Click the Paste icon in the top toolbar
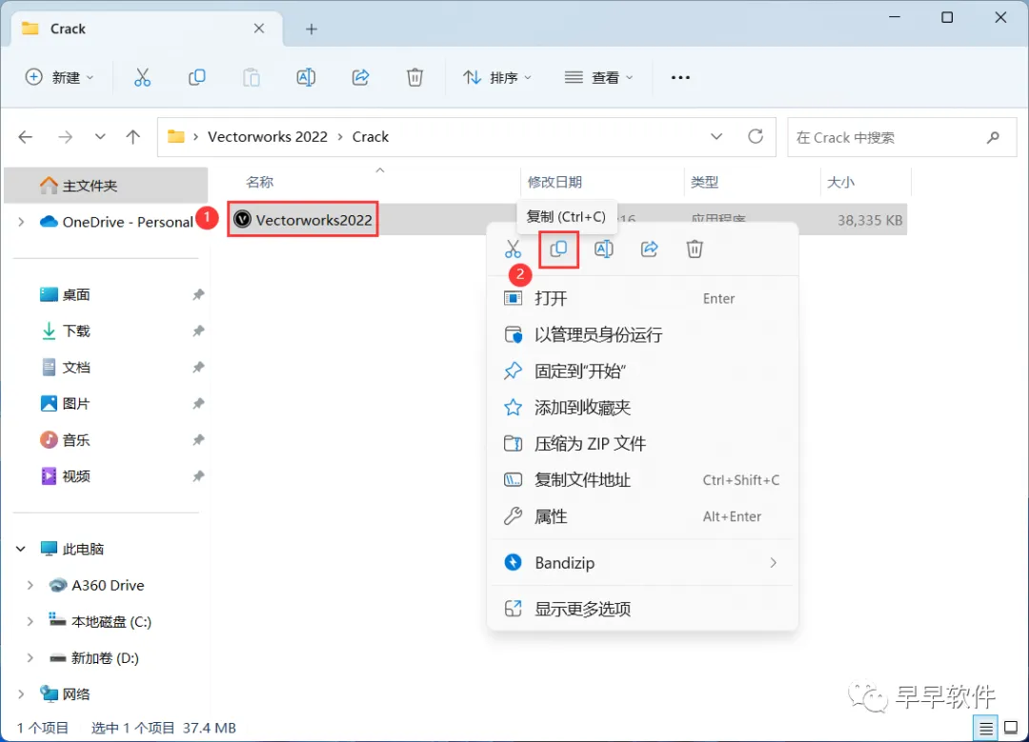The image size is (1029, 742). click(252, 77)
